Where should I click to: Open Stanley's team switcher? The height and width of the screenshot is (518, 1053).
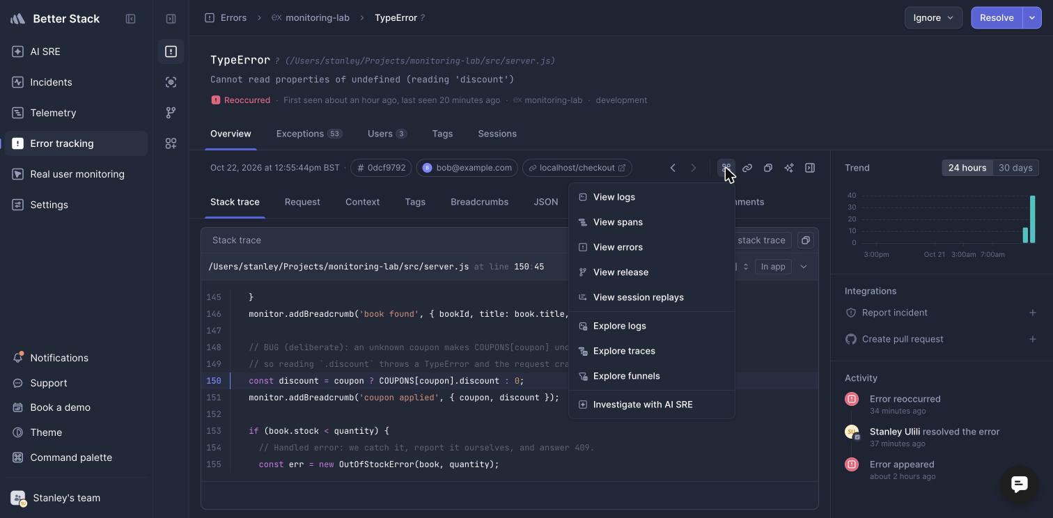pyautogui.click(x=76, y=498)
